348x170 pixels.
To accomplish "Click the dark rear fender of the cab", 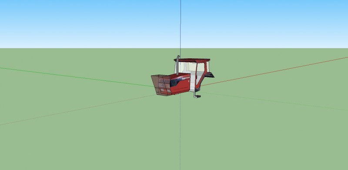I will coord(210,75).
